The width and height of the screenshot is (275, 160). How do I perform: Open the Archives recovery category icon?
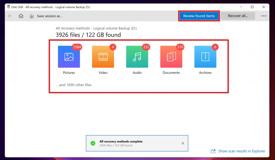click(205, 56)
